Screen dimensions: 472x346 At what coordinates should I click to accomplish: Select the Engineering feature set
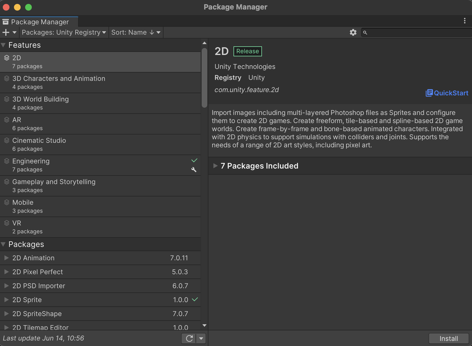(100, 165)
